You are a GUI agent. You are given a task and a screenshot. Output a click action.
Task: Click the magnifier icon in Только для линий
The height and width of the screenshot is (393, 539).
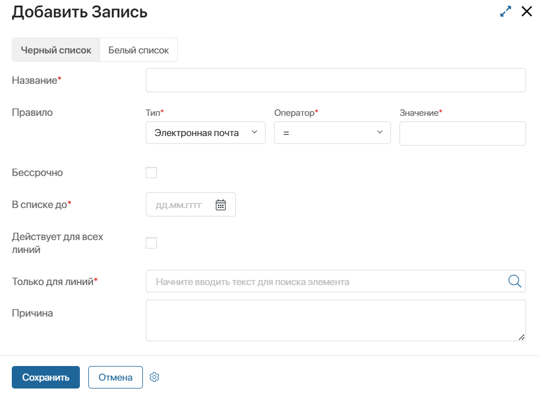514,281
